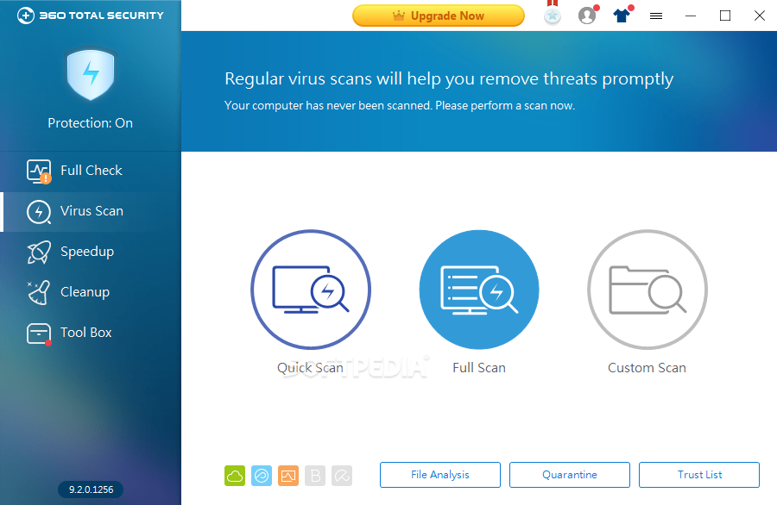This screenshot has width=777, height=505.
Task: Click the Full Check monitor icon
Action: coord(39,171)
